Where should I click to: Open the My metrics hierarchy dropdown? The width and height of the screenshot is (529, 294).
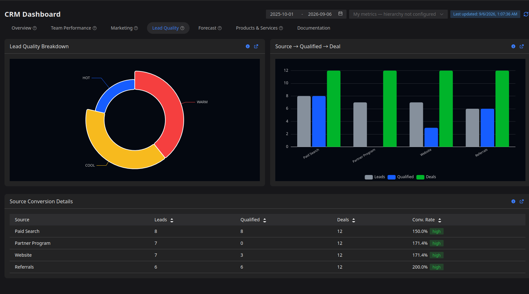[398, 14]
